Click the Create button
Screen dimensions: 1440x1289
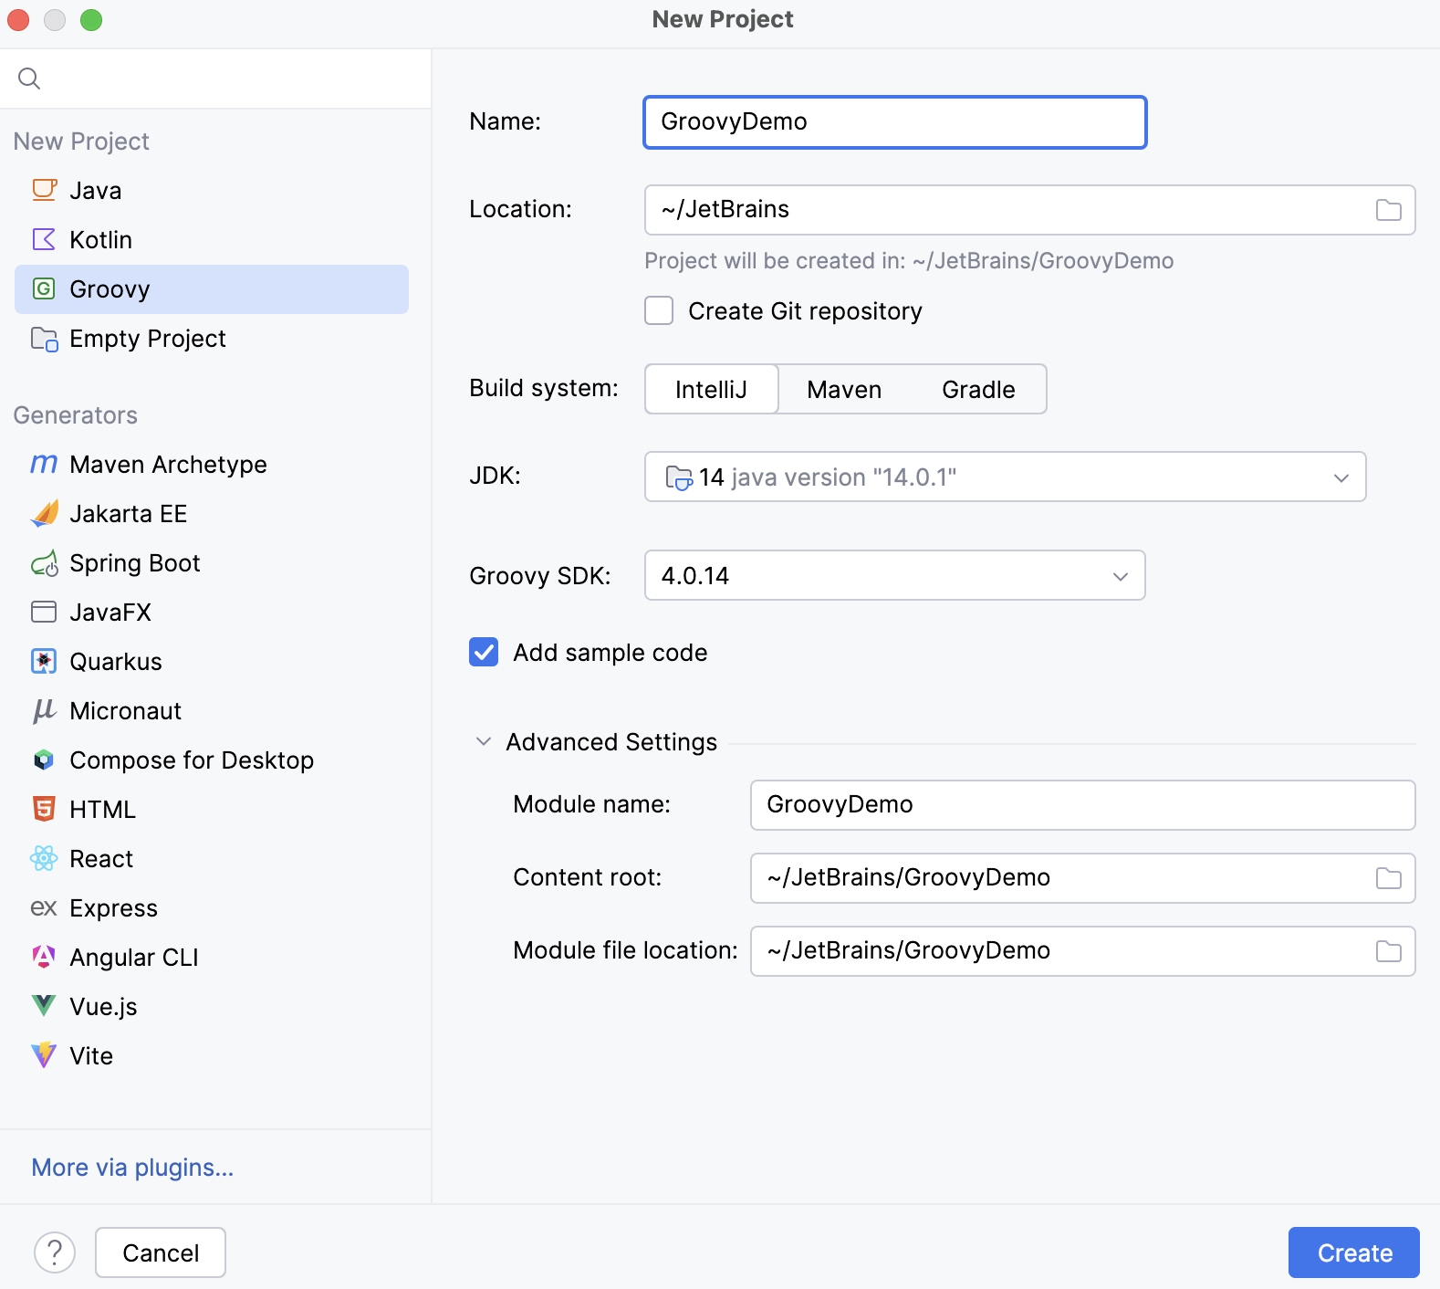pos(1353,1252)
